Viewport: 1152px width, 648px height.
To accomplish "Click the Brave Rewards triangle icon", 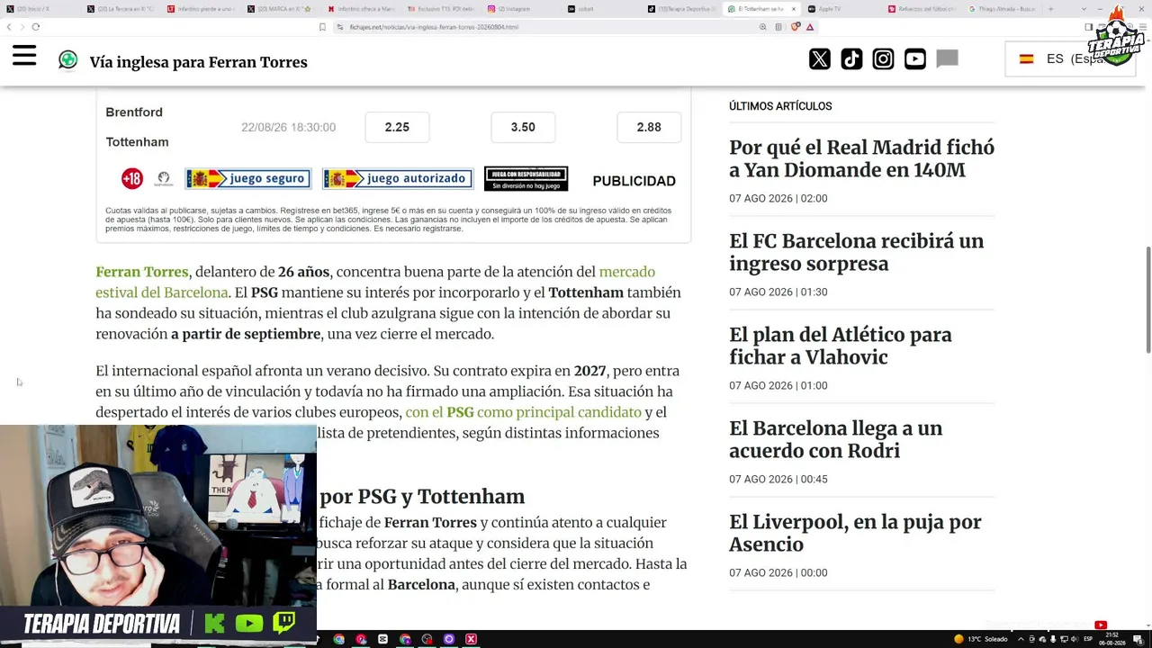I will coord(808,27).
